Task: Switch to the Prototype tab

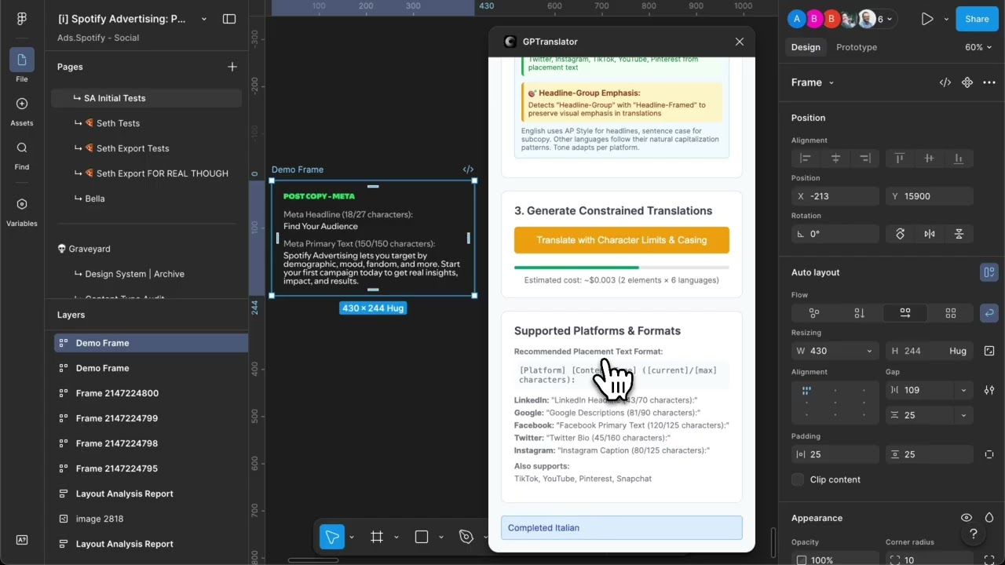Action: [x=857, y=47]
